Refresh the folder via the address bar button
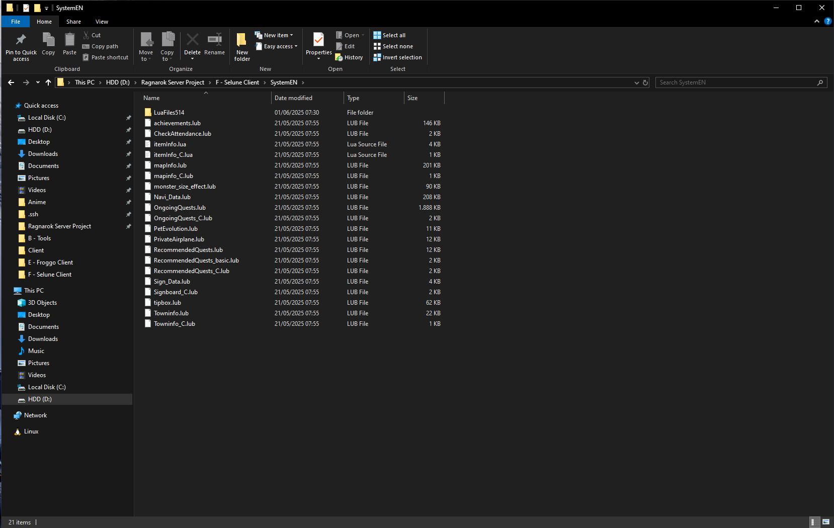 [x=645, y=82]
